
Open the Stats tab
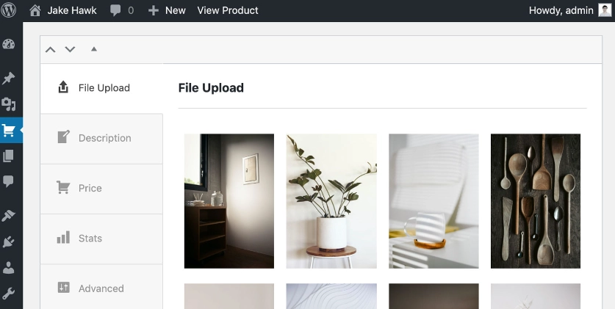point(101,239)
